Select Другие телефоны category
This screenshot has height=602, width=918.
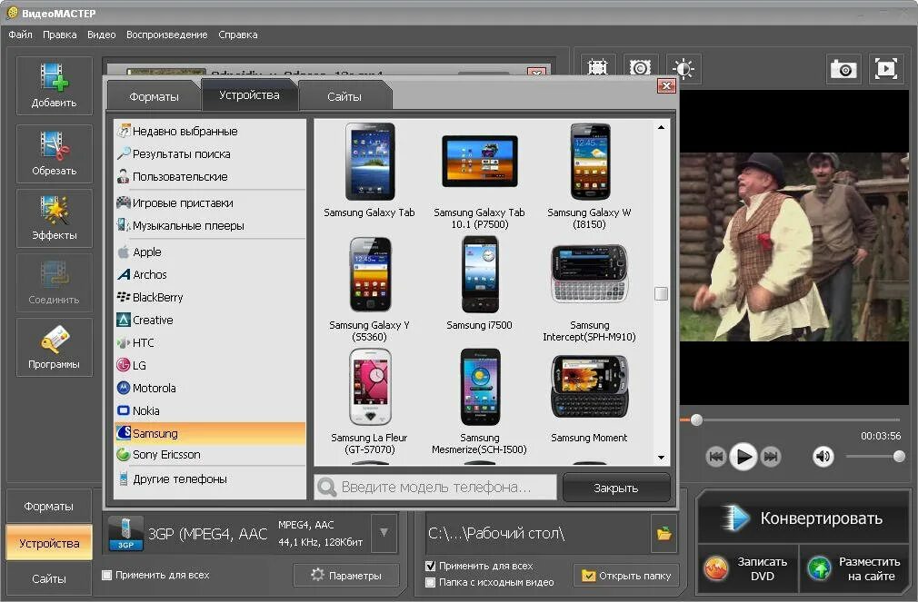210,479
